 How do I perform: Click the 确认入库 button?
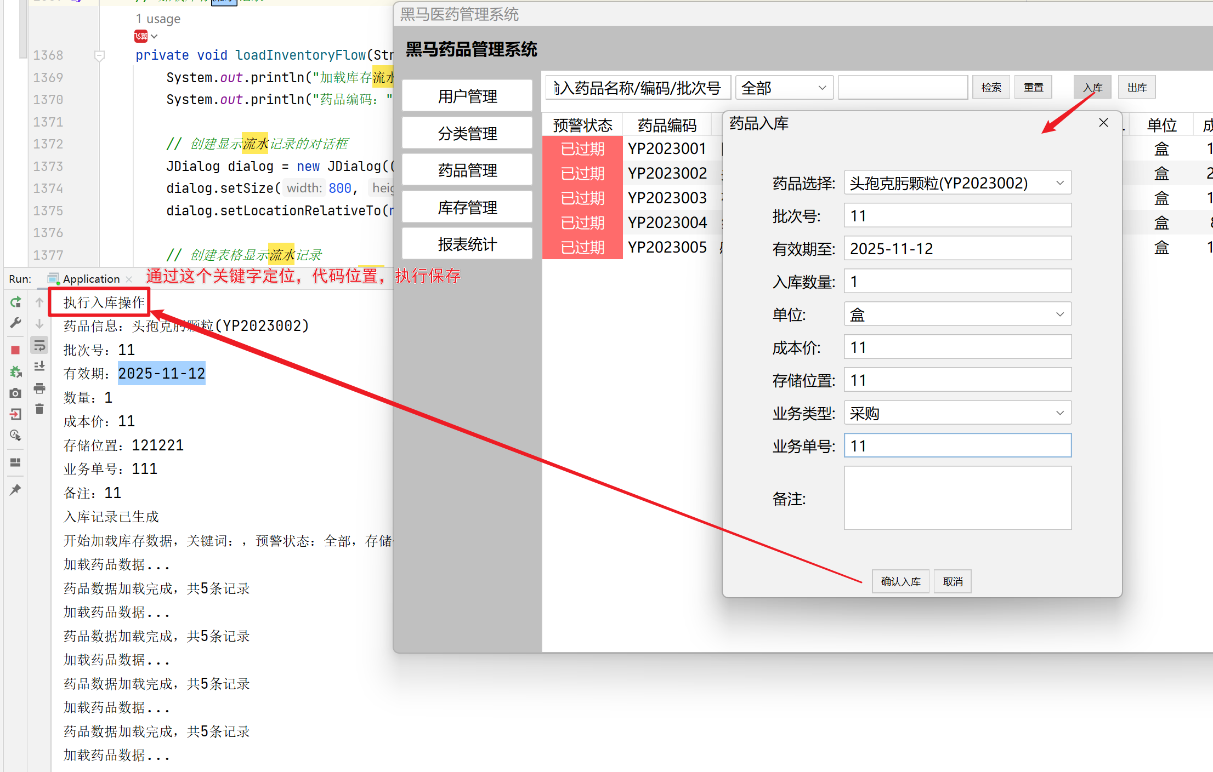pyautogui.click(x=900, y=581)
